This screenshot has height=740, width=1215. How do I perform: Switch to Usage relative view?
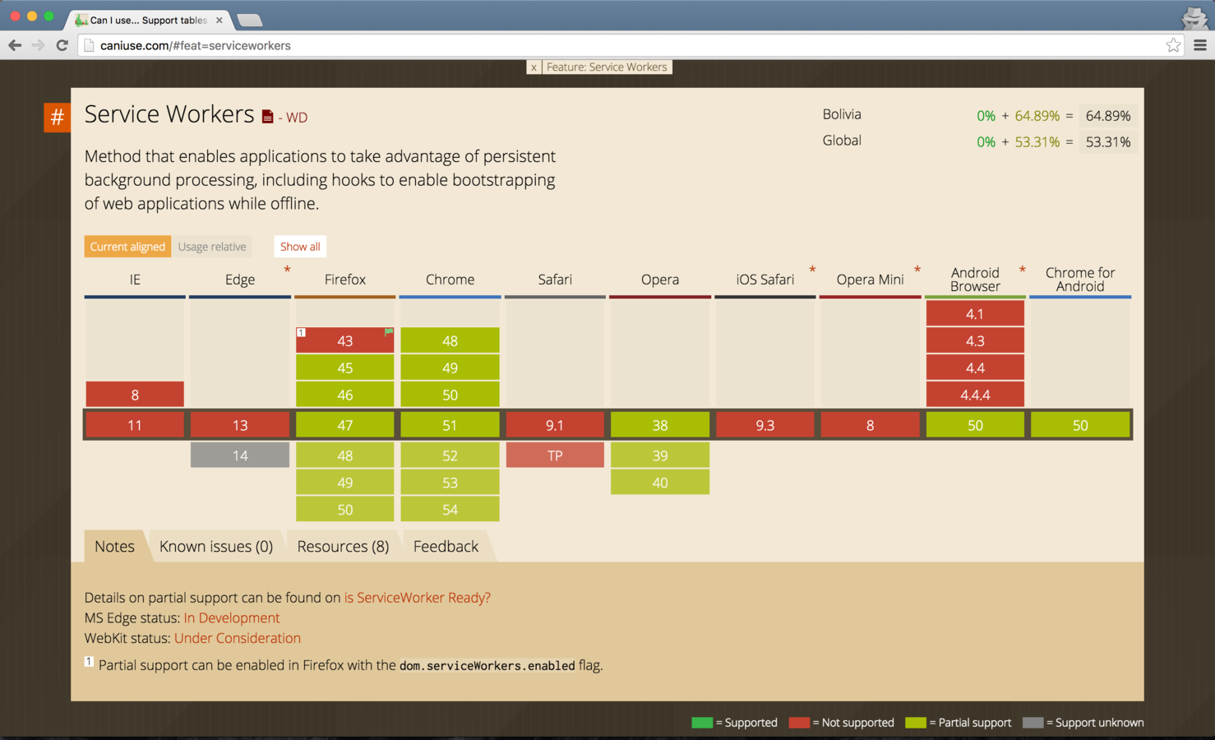click(x=212, y=247)
